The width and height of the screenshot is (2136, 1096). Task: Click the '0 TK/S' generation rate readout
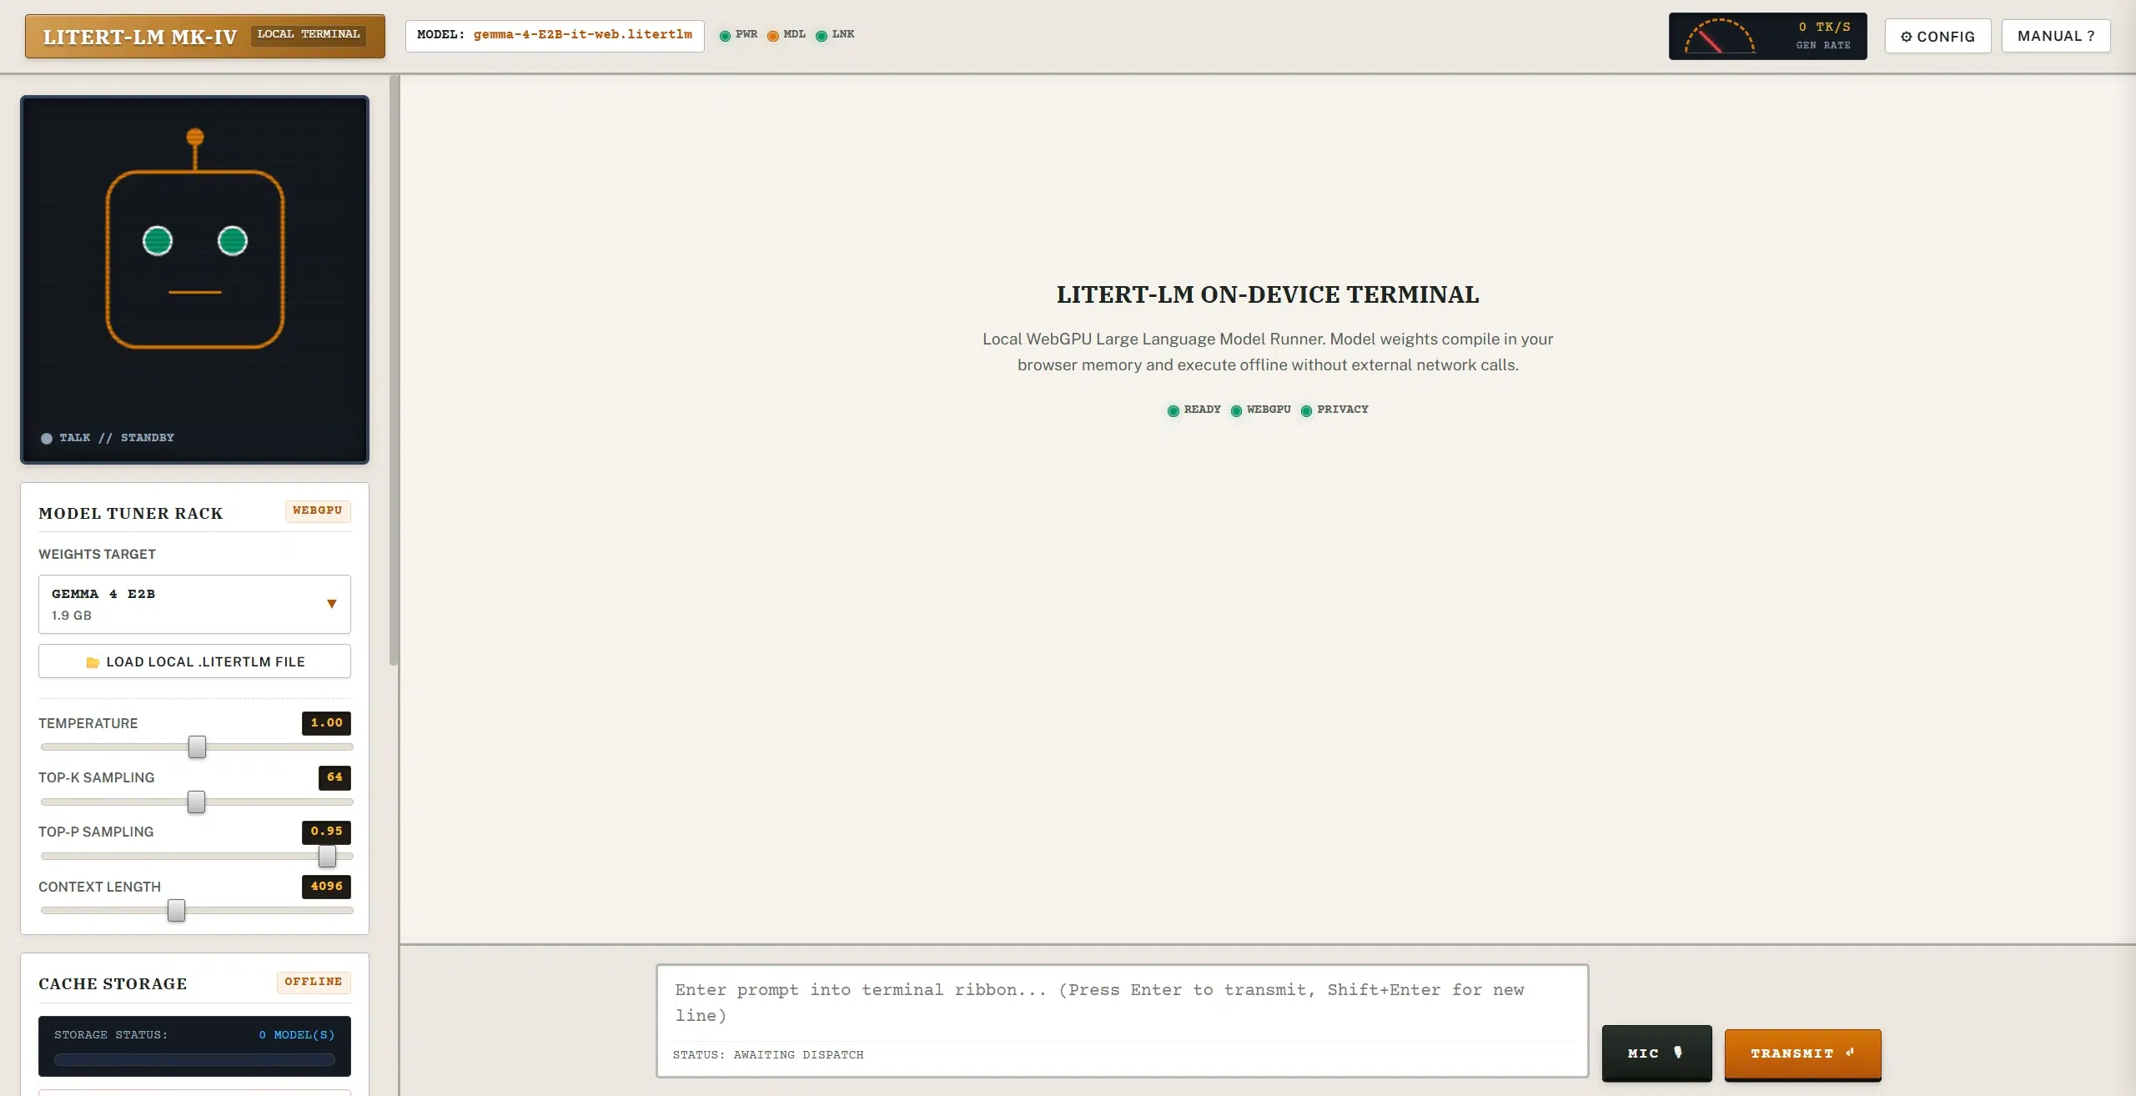tap(1824, 28)
